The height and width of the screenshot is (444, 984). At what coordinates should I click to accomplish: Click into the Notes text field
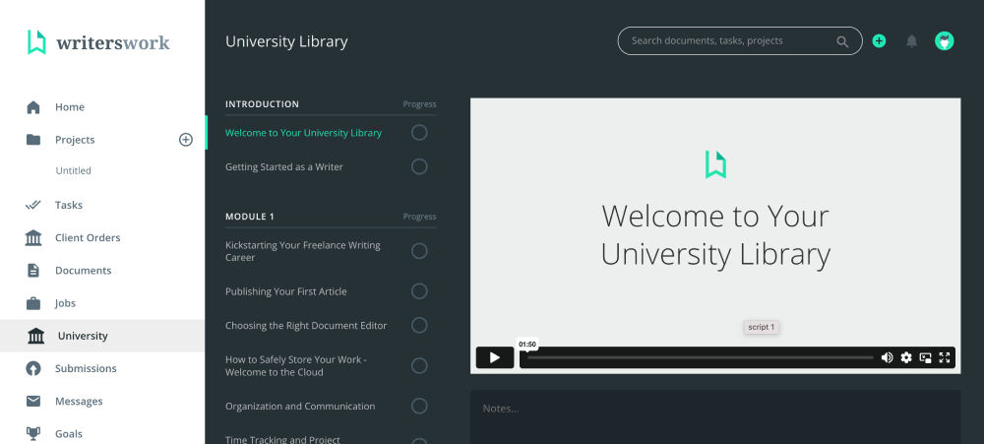point(714,413)
